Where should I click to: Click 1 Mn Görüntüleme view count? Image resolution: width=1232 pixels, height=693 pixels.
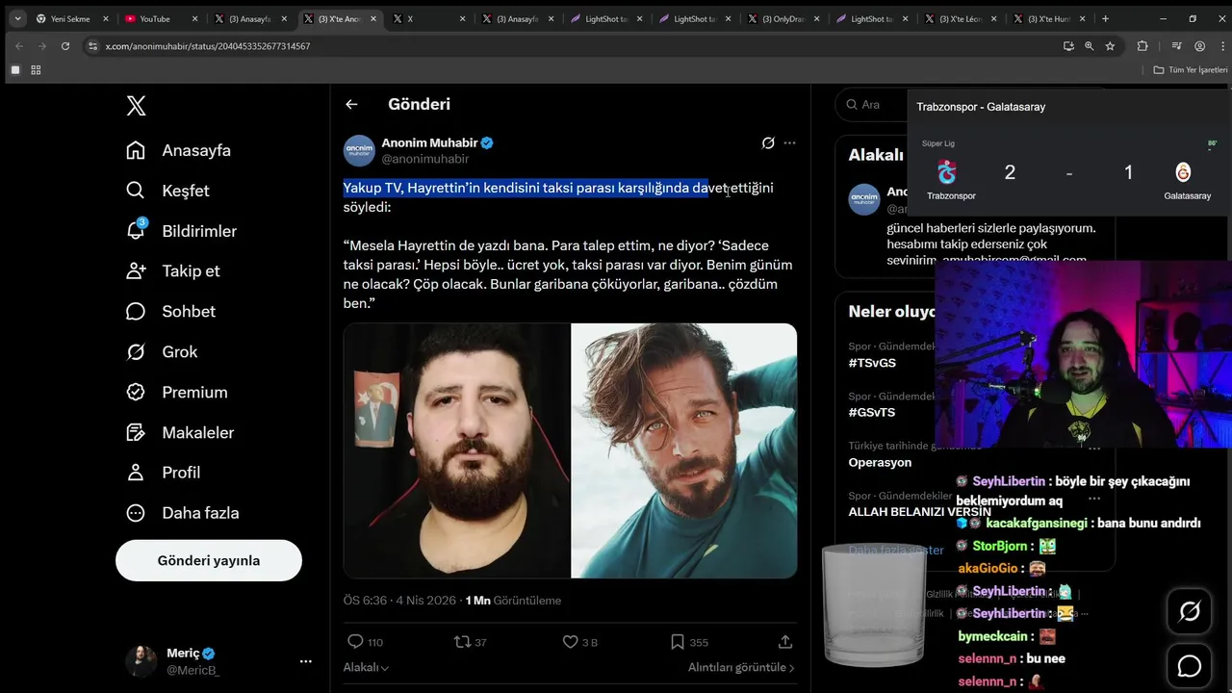click(x=513, y=601)
